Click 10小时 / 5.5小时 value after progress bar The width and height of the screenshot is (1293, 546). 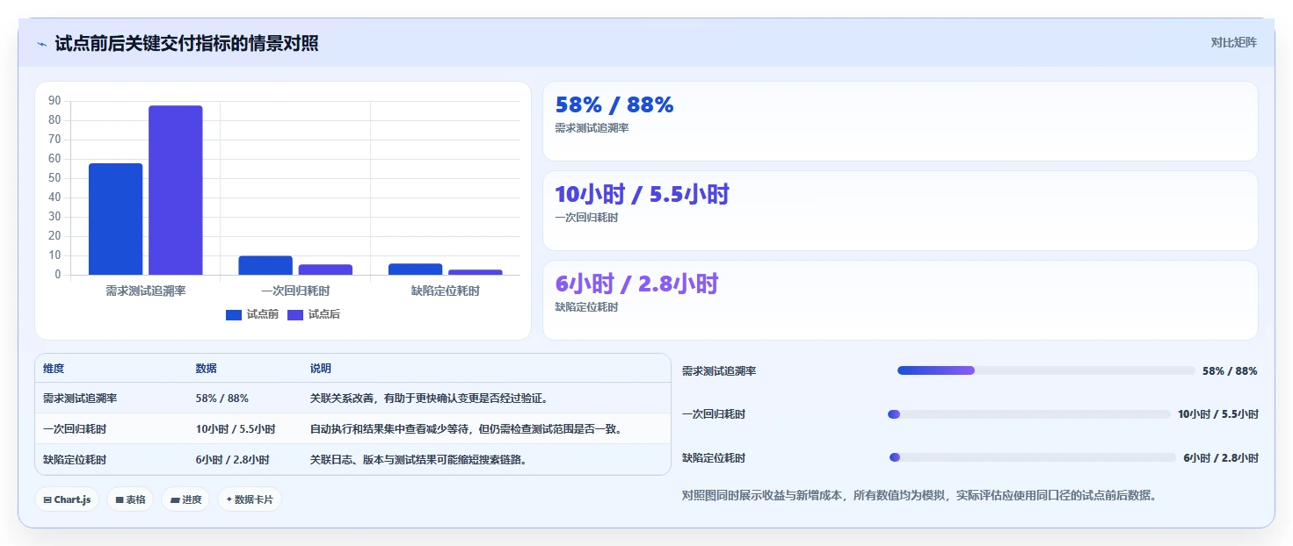pos(1218,414)
